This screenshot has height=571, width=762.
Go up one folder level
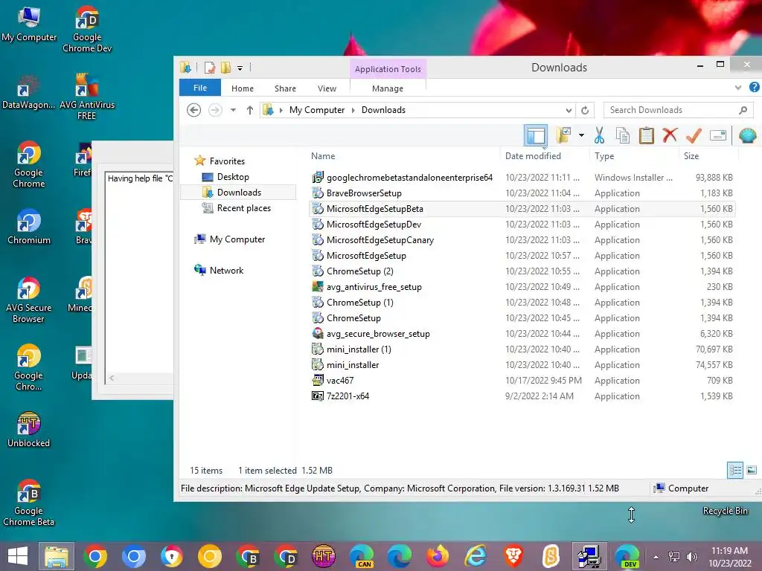coord(250,110)
